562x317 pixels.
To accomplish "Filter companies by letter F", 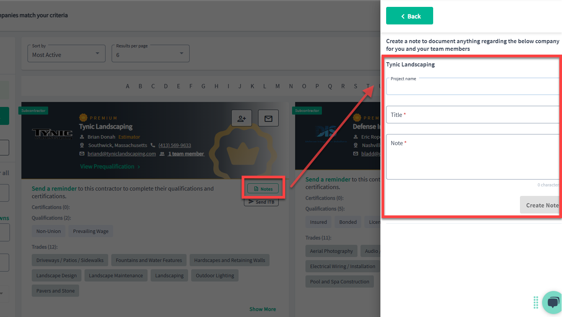I will pos(191,86).
